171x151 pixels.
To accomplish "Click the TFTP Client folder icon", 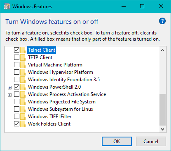I will pos(23,57).
